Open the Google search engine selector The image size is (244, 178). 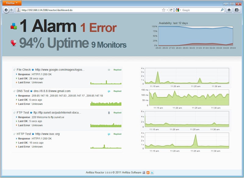[178, 10]
